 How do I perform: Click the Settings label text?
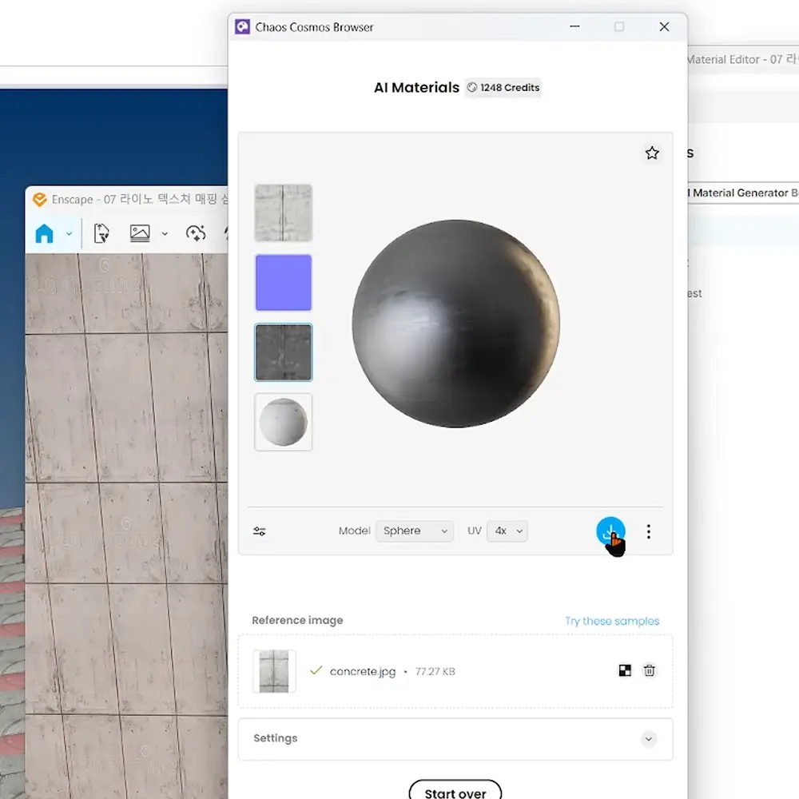click(x=275, y=738)
